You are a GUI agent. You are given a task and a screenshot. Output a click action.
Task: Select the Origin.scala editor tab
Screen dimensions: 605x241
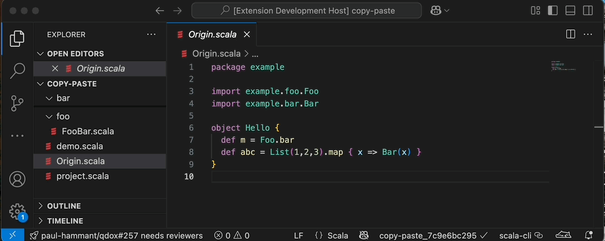[x=212, y=34]
